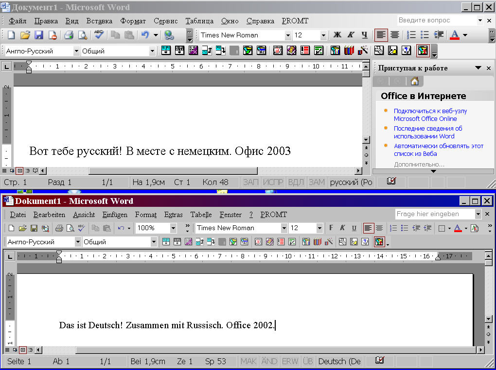Click Home icon in Приступая к работе pane
The height and width of the screenshot is (370, 496).
click(x=414, y=81)
